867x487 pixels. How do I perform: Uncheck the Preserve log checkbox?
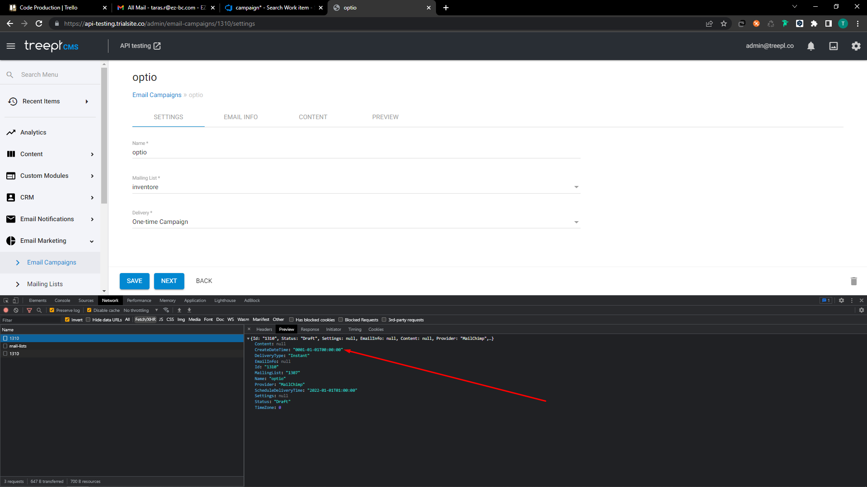52,311
